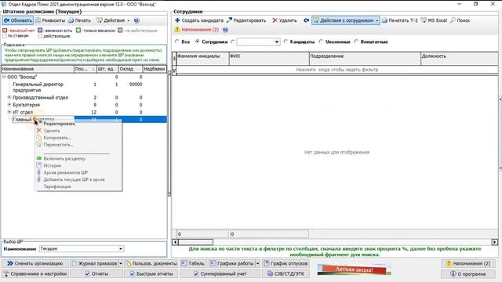Click help icon next to Действия
The image size is (502, 282).
pyautogui.click(x=136, y=20)
